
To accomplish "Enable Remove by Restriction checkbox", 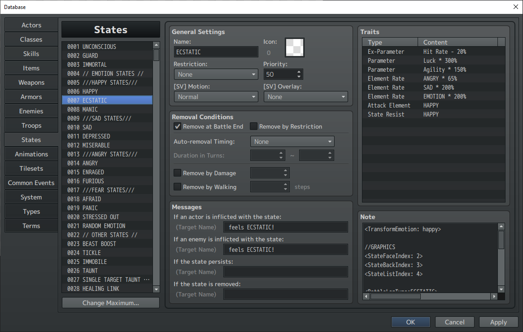I will coord(254,126).
